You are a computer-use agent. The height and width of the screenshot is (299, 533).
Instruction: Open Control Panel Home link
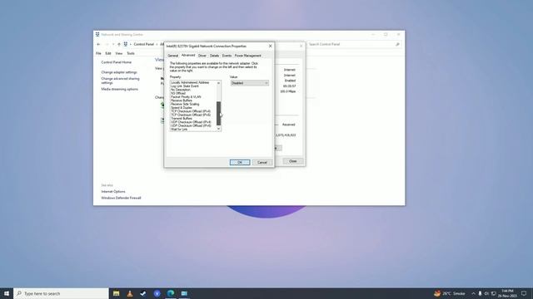(x=117, y=62)
